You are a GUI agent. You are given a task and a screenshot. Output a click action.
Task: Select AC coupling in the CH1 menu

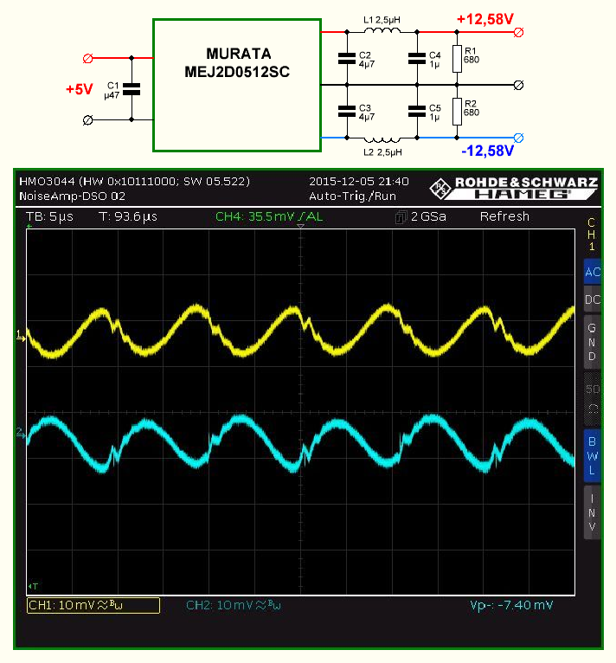[x=592, y=272]
